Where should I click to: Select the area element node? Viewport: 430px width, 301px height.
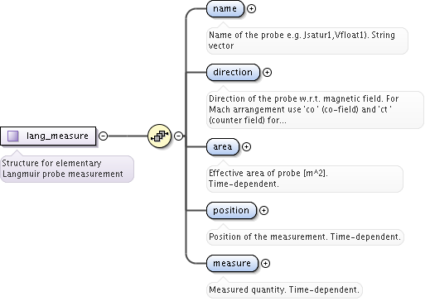pos(223,147)
